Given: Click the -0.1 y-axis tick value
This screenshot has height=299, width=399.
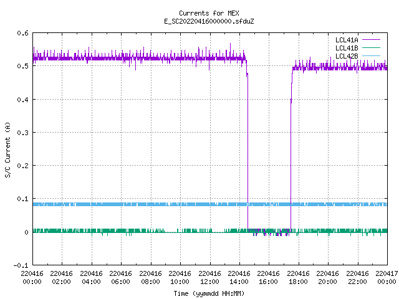Looking at the screenshot, I should tap(21, 265).
